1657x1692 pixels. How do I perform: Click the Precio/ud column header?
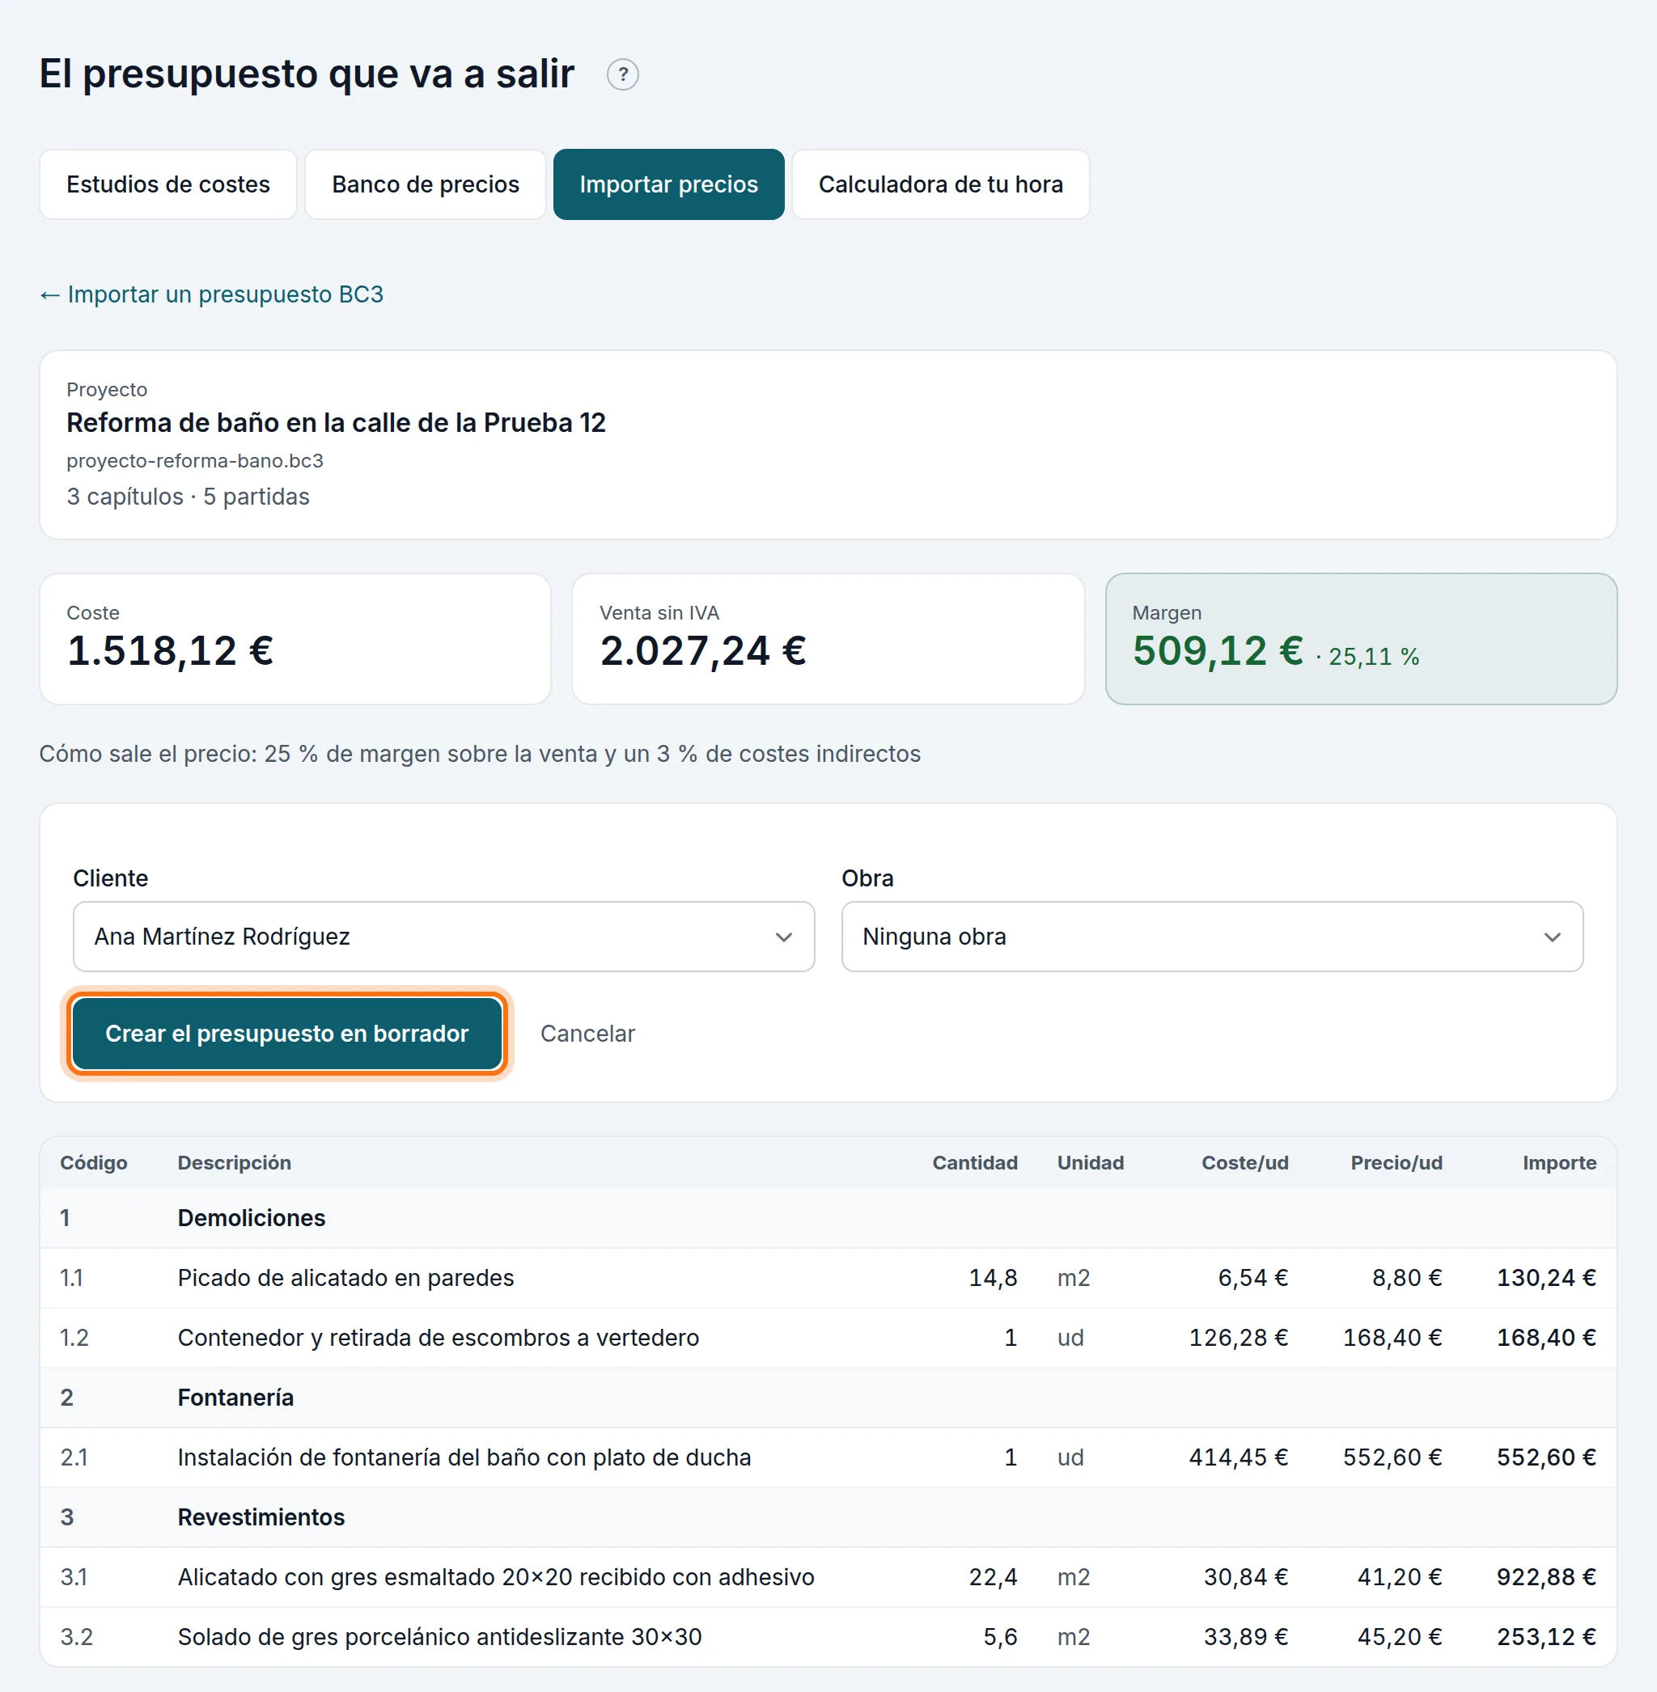click(x=1396, y=1163)
